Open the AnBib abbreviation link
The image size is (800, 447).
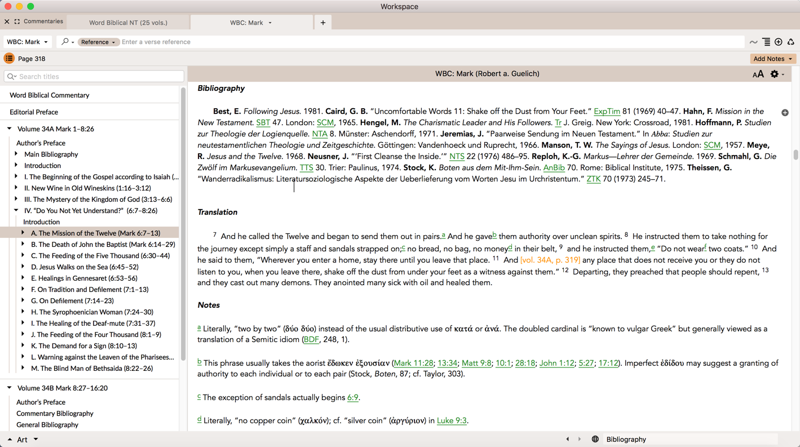tap(554, 168)
